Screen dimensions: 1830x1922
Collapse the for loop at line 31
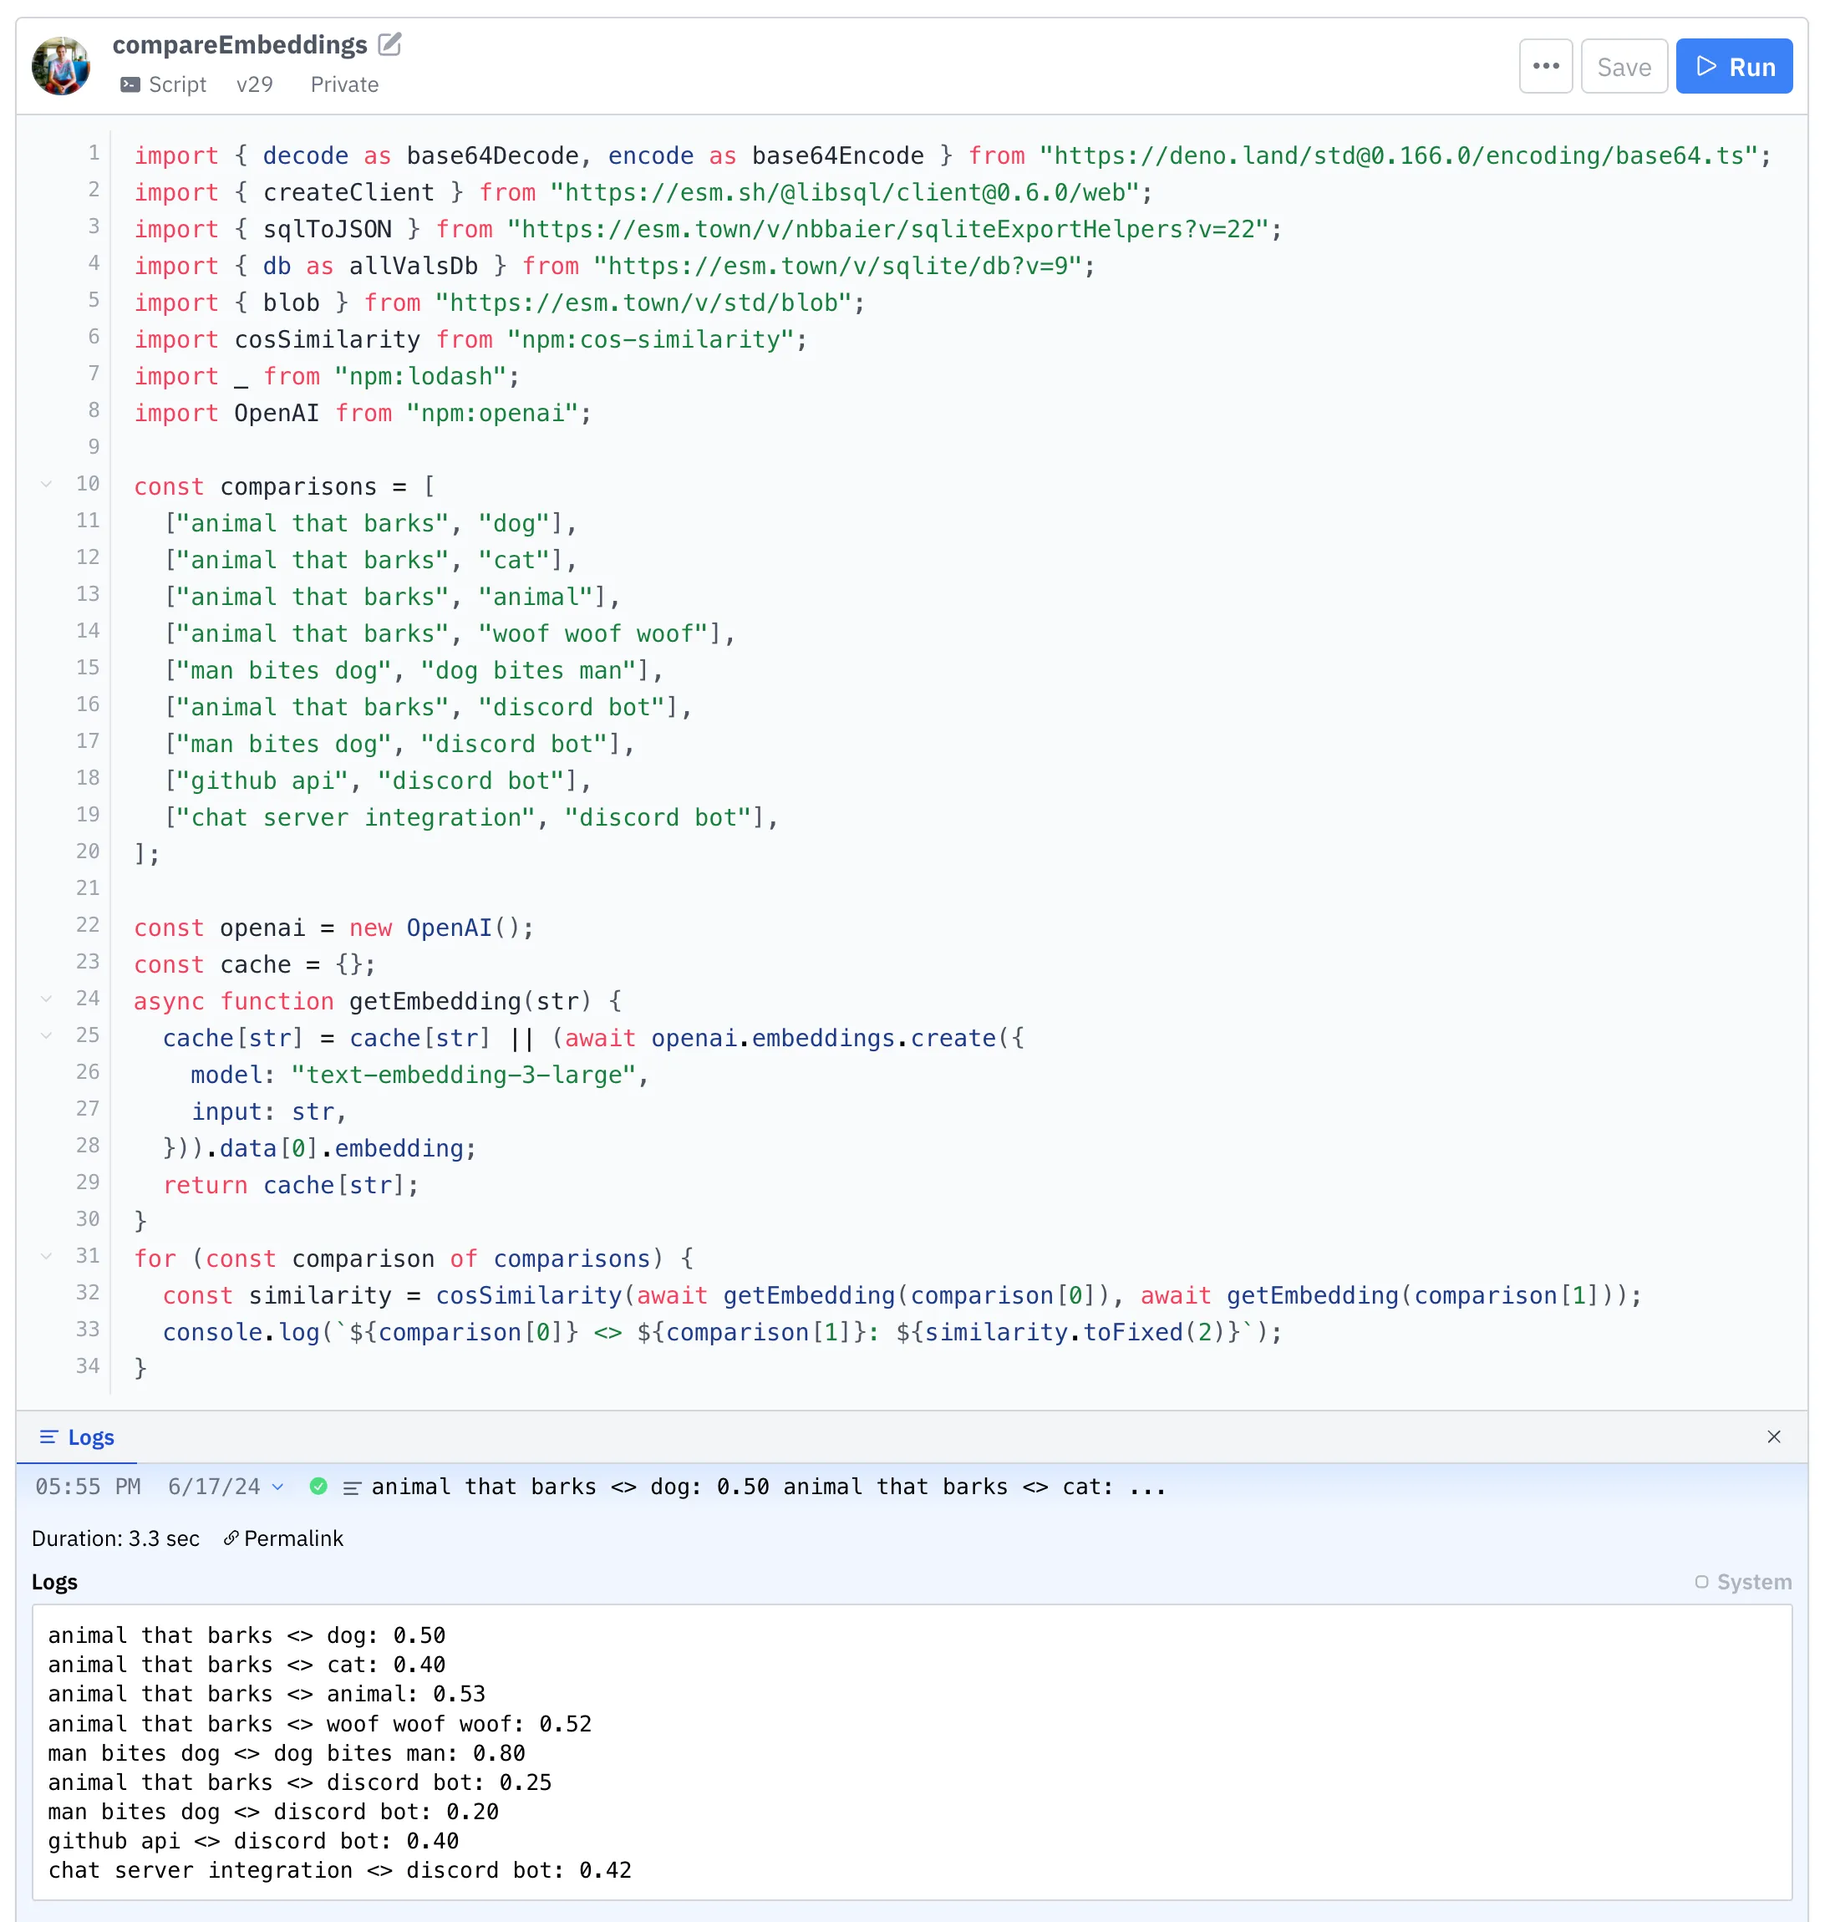click(x=46, y=1256)
